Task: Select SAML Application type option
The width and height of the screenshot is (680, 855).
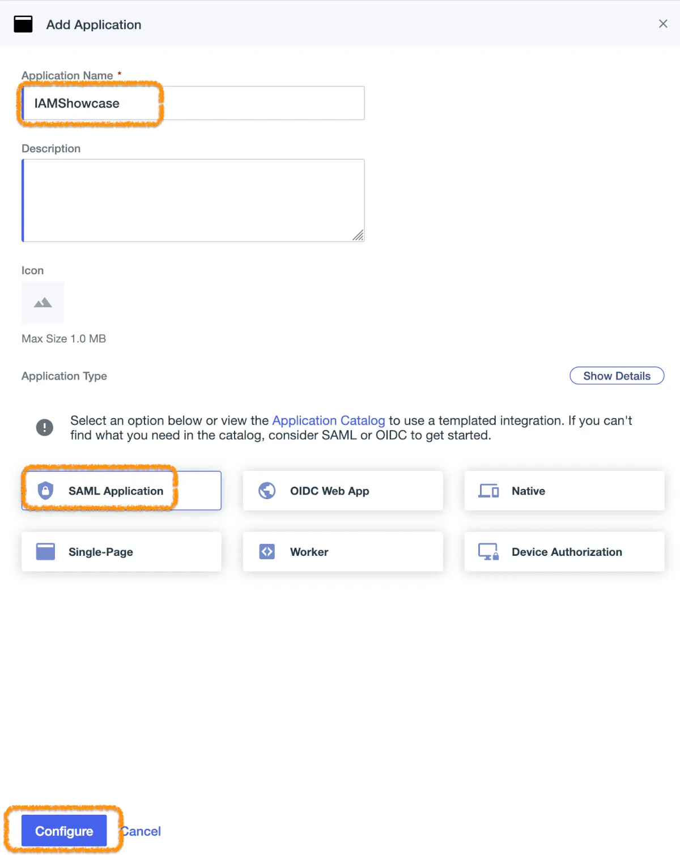Action: (x=121, y=491)
